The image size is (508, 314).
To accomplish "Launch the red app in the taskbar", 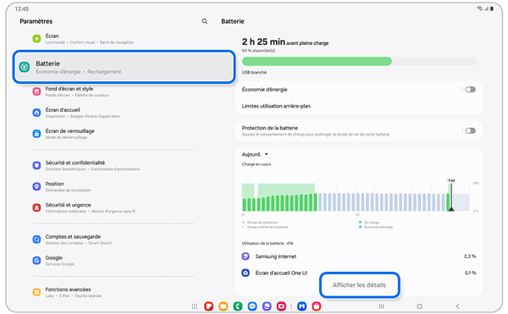I will [208, 306].
